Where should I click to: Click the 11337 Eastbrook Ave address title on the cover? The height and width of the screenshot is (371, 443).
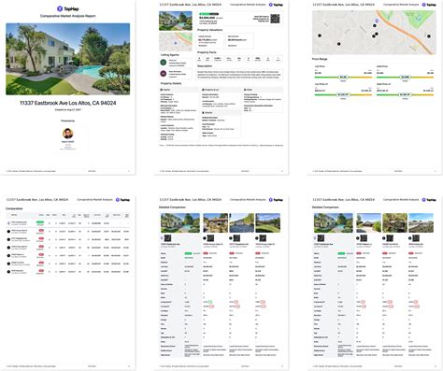click(68, 103)
